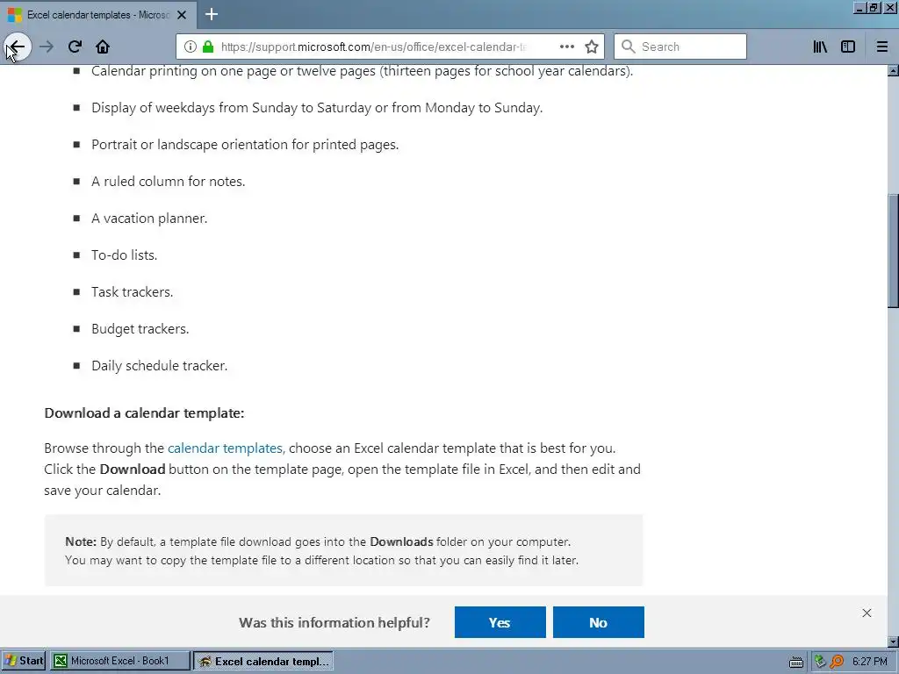The height and width of the screenshot is (674, 899).
Task: Click the orange magnifier tray icon
Action: click(x=837, y=662)
